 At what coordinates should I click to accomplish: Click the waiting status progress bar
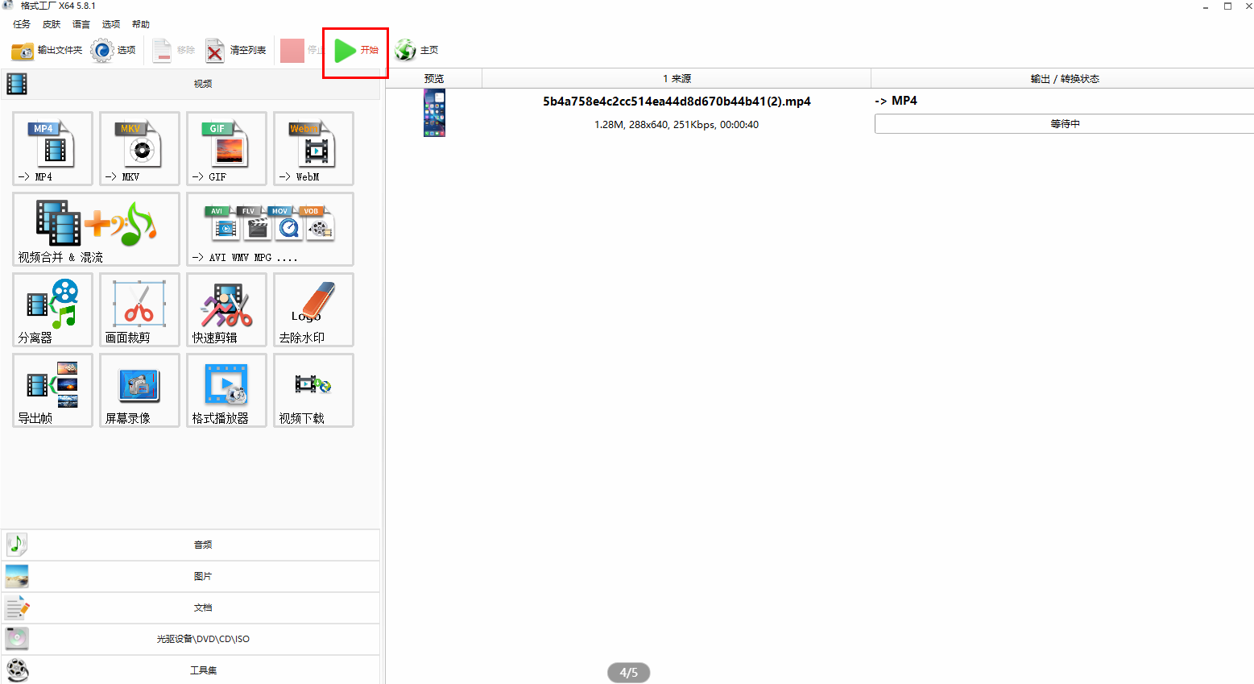tap(1063, 124)
